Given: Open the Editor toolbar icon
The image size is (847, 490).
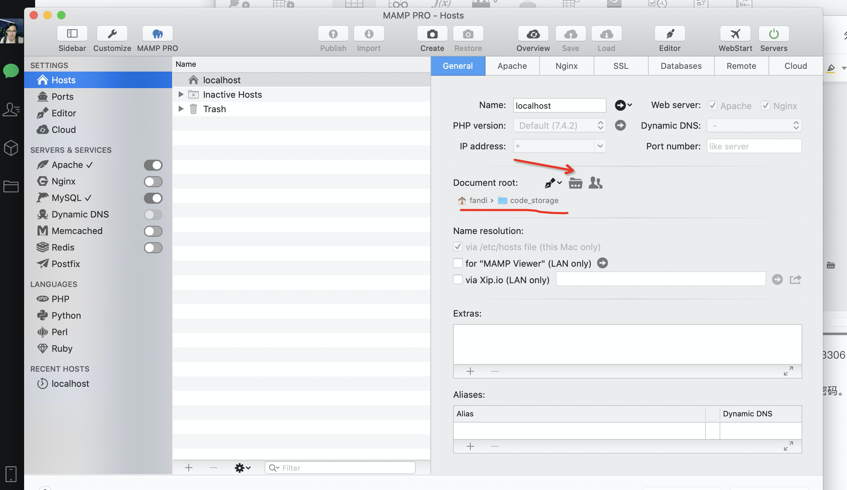Looking at the screenshot, I should click(670, 34).
